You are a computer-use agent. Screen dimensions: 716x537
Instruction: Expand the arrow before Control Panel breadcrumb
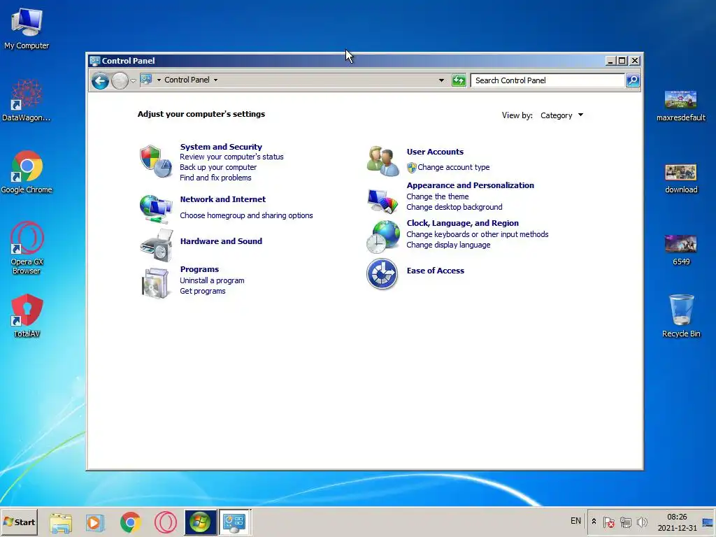point(159,80)
